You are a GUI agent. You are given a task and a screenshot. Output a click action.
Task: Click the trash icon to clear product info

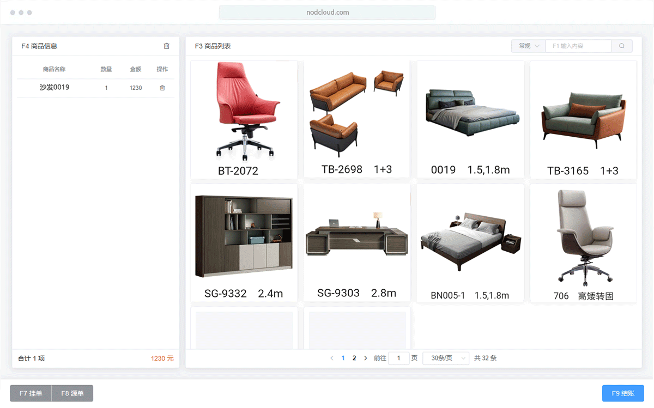[x=166, y=46]
